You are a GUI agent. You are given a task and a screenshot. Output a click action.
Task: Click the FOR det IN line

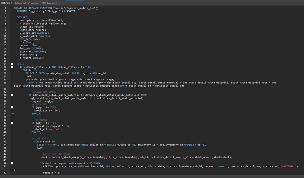coord(30,70)
